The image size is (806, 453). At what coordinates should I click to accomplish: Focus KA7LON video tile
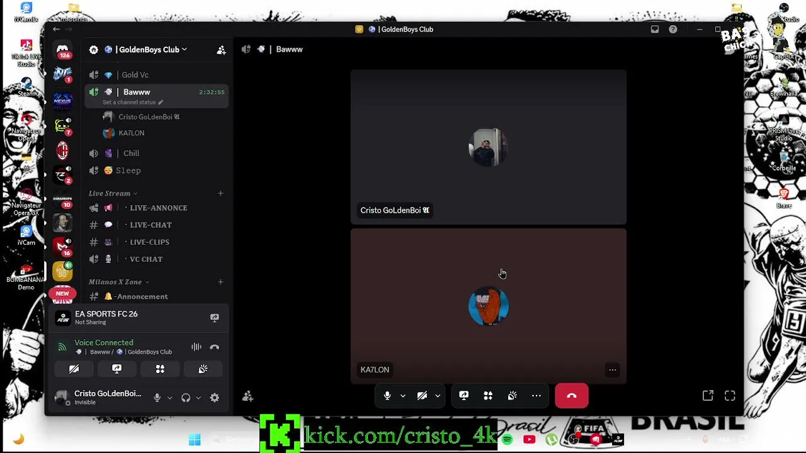click(x=489, y=306)
